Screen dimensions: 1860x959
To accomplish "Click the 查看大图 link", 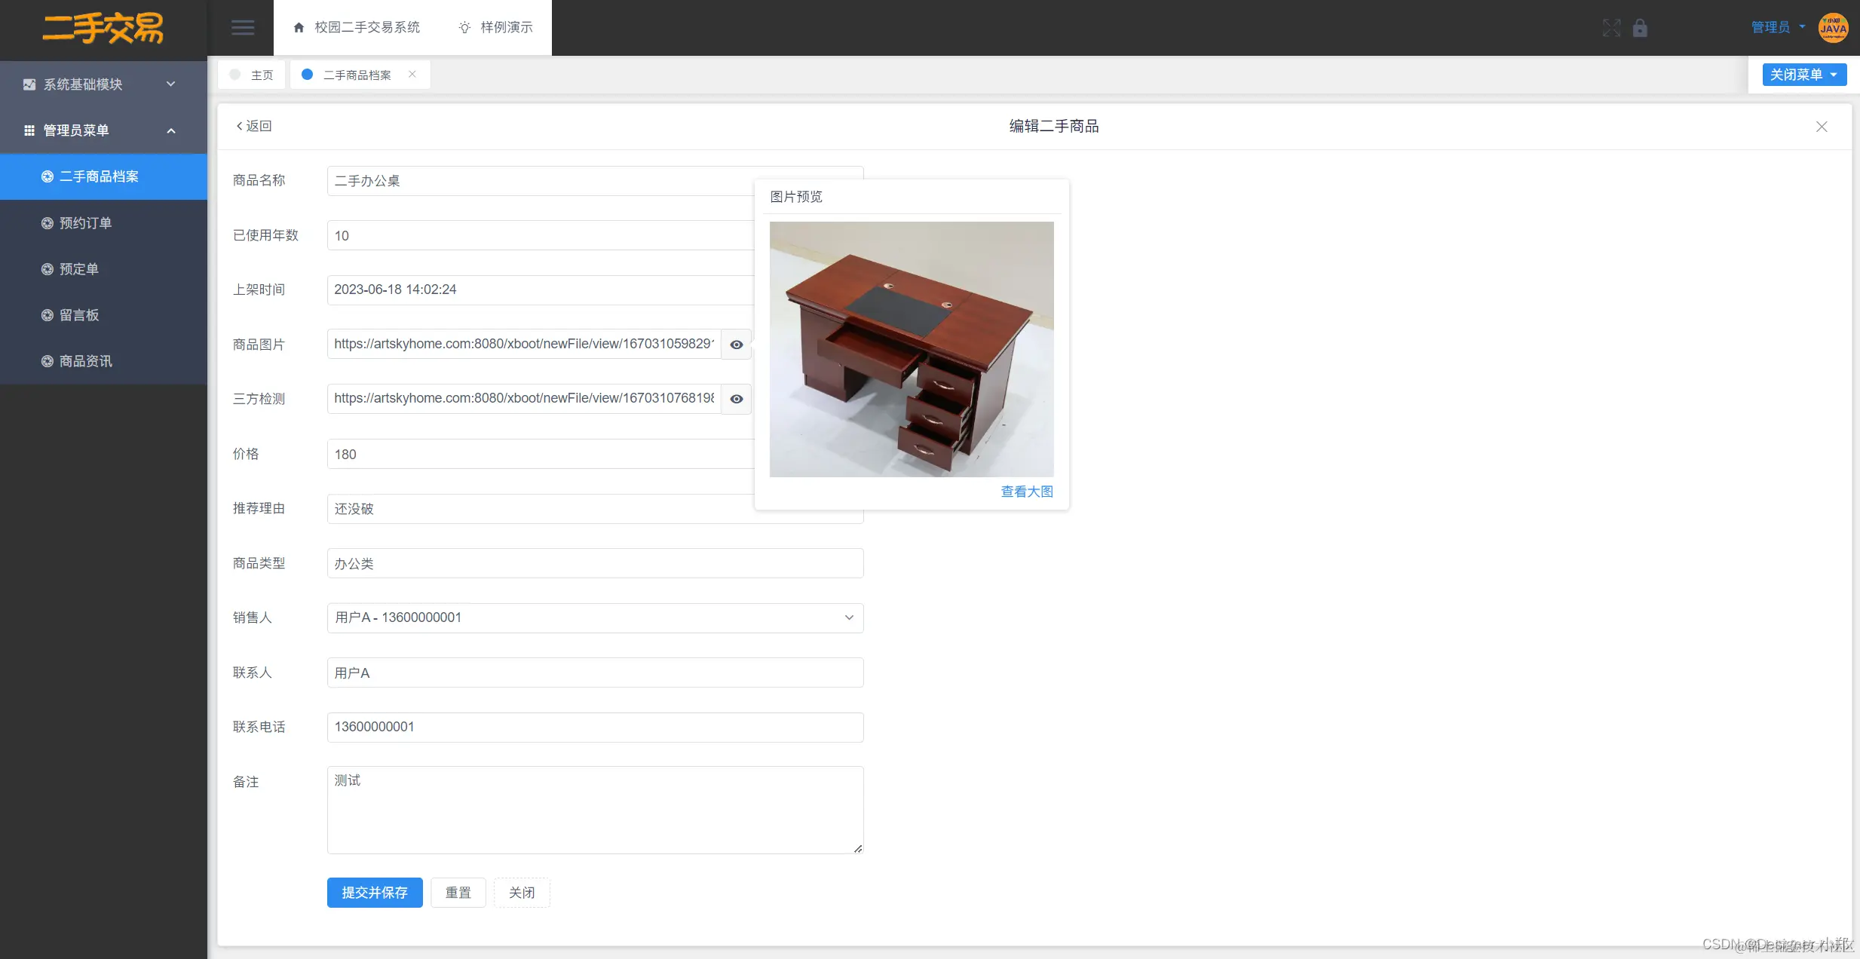I will (1026, 492).
